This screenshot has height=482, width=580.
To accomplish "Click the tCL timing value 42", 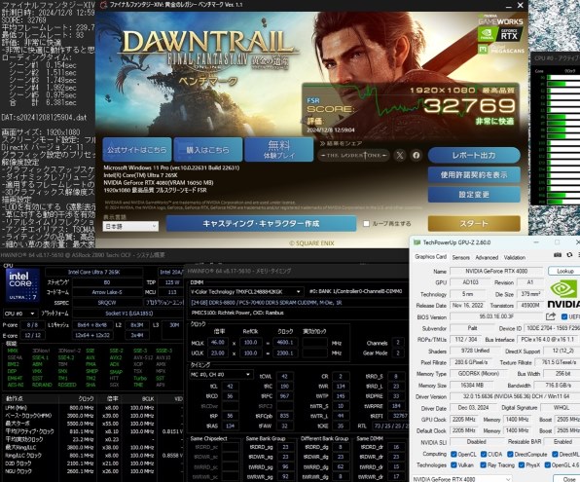I will click(230, 387).
